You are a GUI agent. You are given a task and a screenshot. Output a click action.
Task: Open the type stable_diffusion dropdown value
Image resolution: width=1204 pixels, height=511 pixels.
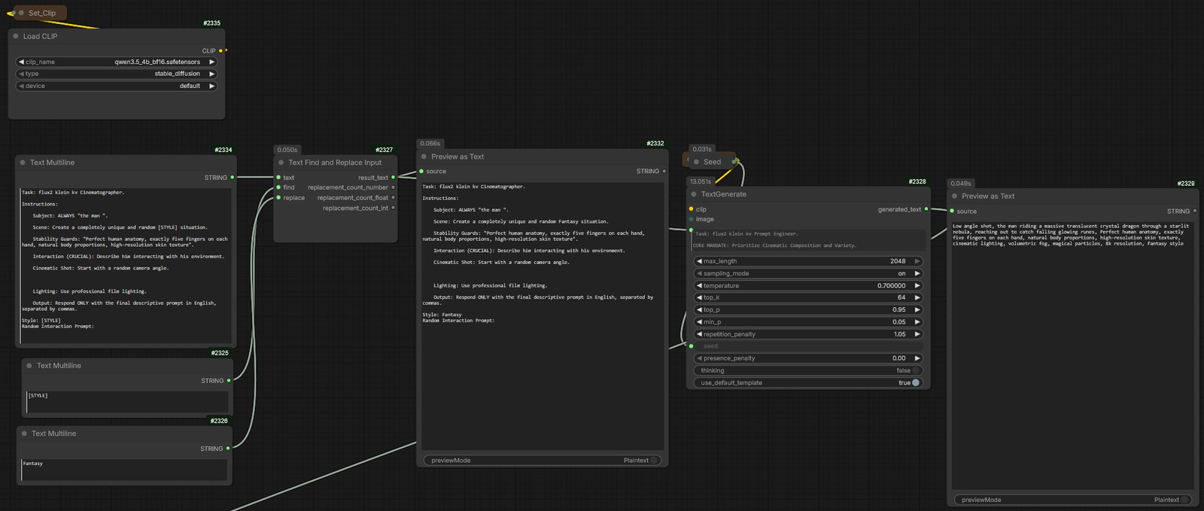(178, 74)
